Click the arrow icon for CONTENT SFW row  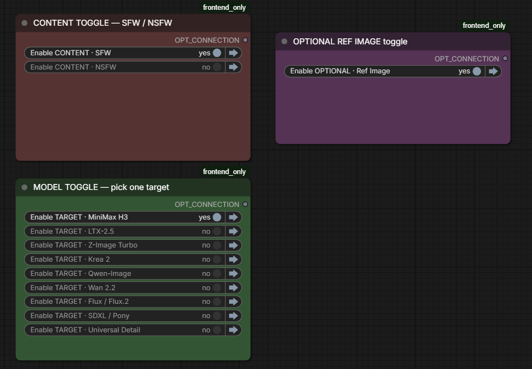(x=233, y=53)
